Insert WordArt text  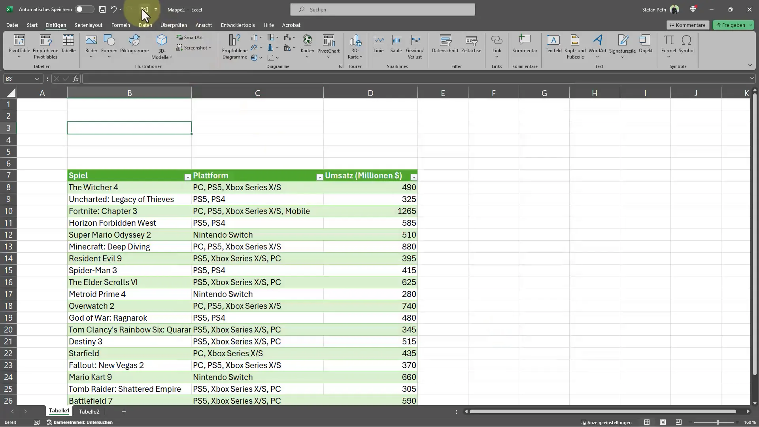coord(597,46)
